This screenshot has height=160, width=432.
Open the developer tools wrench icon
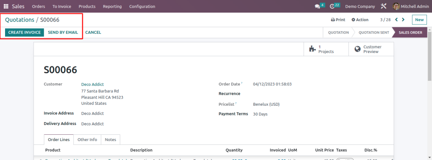pyautogui.click(x=383, y=6)
